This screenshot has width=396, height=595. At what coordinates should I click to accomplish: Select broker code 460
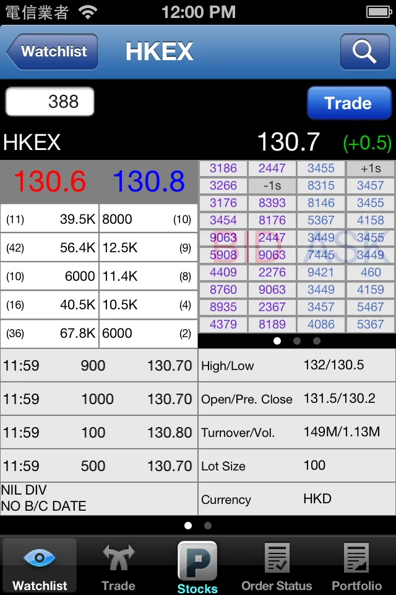[x=371, y=273]
